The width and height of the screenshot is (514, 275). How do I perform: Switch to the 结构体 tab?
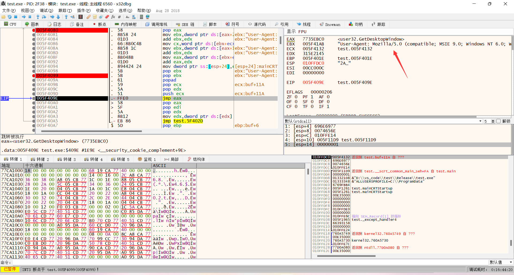coord(196,159)
